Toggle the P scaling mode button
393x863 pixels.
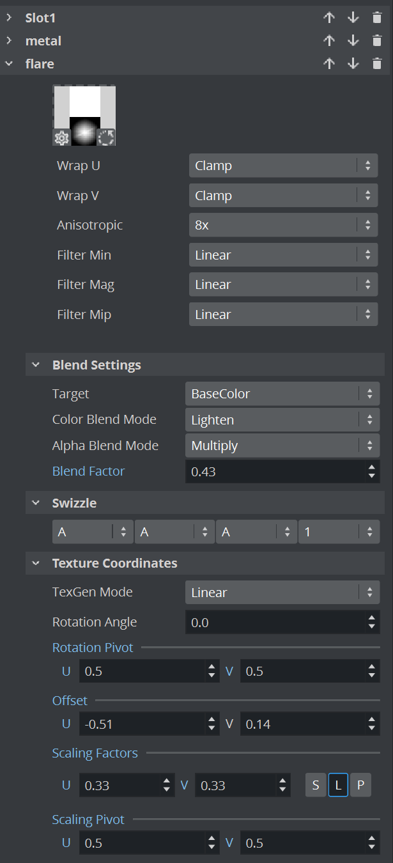pos(360,784)
